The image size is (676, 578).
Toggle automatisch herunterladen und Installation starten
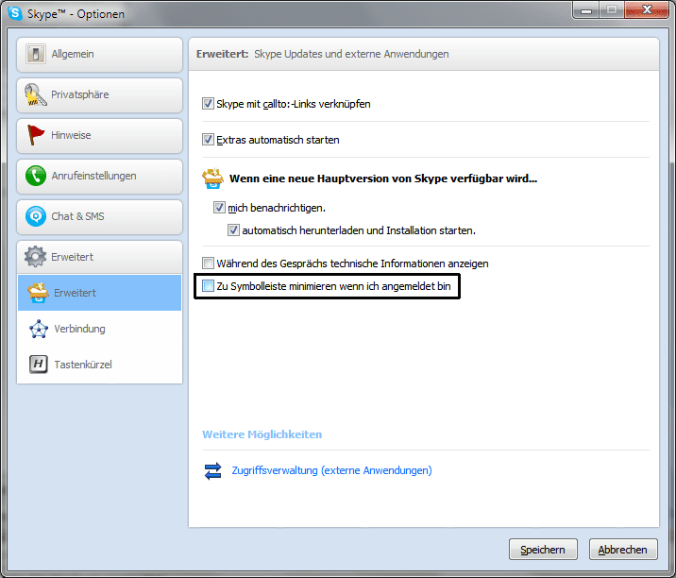coord(233,230)
